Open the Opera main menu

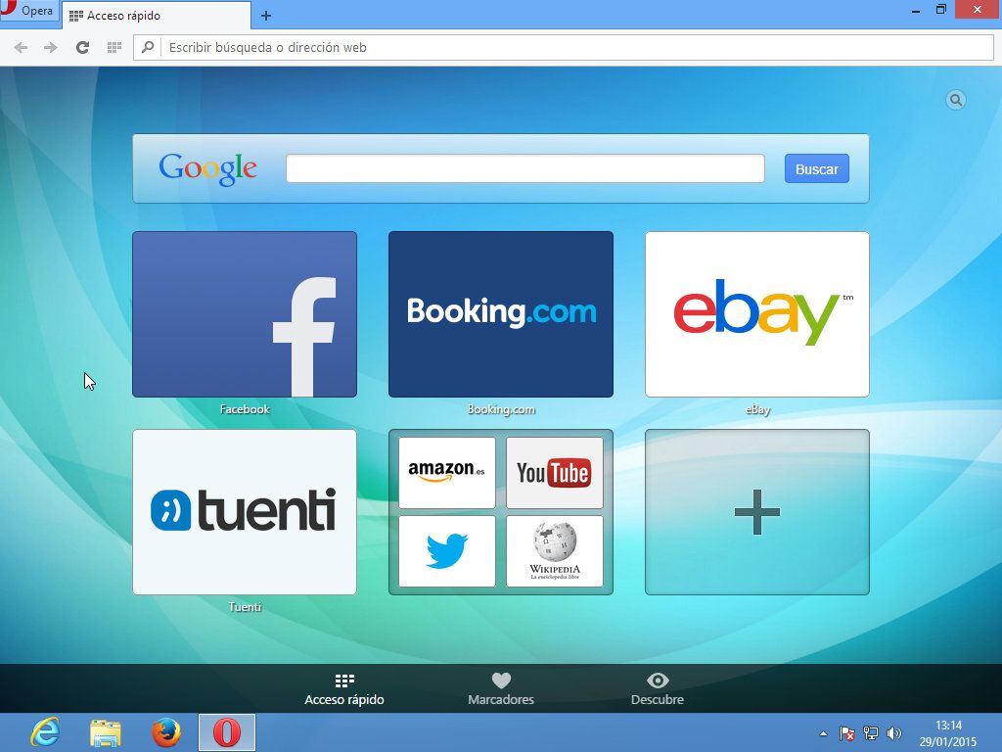[x=27, y=12]
